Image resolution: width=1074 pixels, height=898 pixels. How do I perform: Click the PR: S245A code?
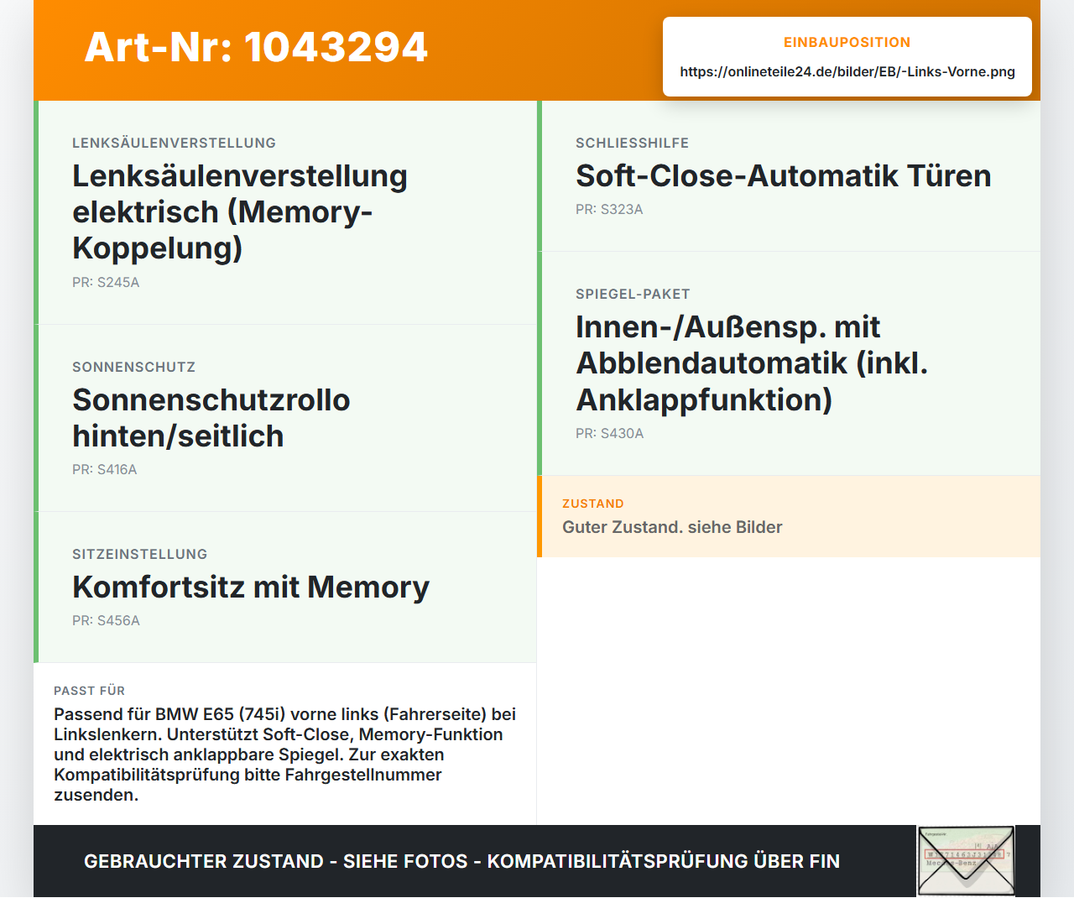click(x=106, y=282)
